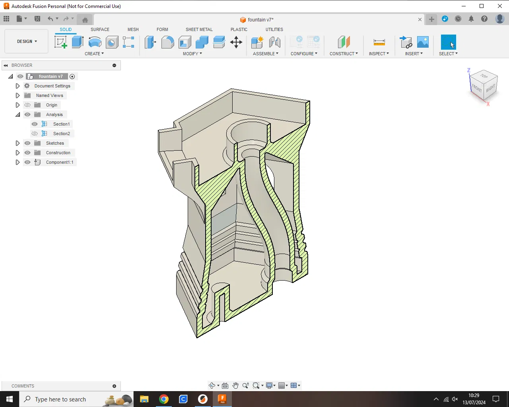Screen dimensions: 509x407
Task: Open the ASSEMBLE menu label
Action: pyautogui.click(x=265, y=54)
